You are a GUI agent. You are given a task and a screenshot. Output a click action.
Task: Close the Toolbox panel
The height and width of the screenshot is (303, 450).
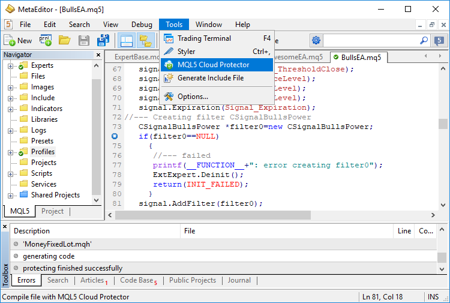coord(5,226)
